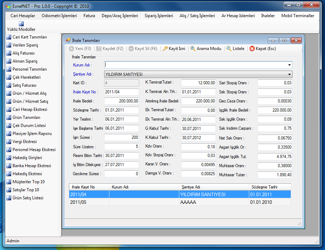Click the icon beside Ürün / Hizmet Alış
Viewport: 325px width, 250px height.
point(9,93)
